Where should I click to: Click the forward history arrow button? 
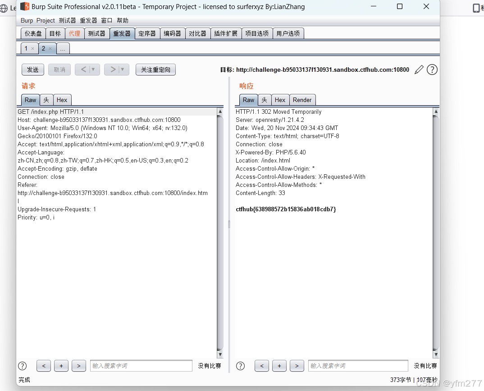[113, 70]
